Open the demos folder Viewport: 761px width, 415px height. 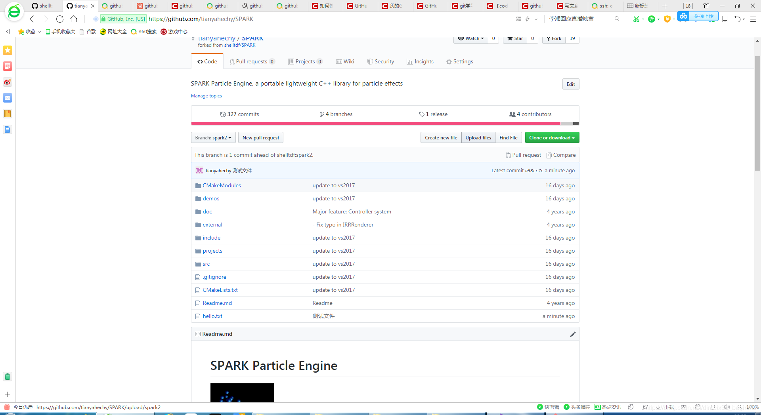pyautogui.click(x=211, y=198)
